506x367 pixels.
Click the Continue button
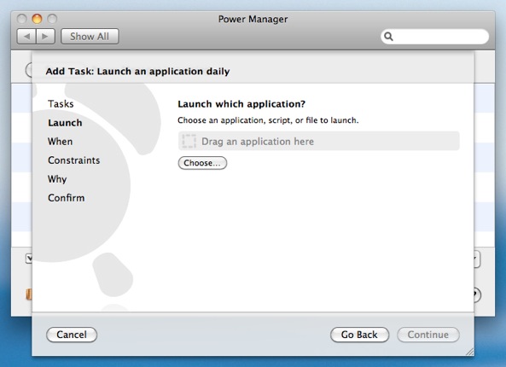tap(428, 335)
